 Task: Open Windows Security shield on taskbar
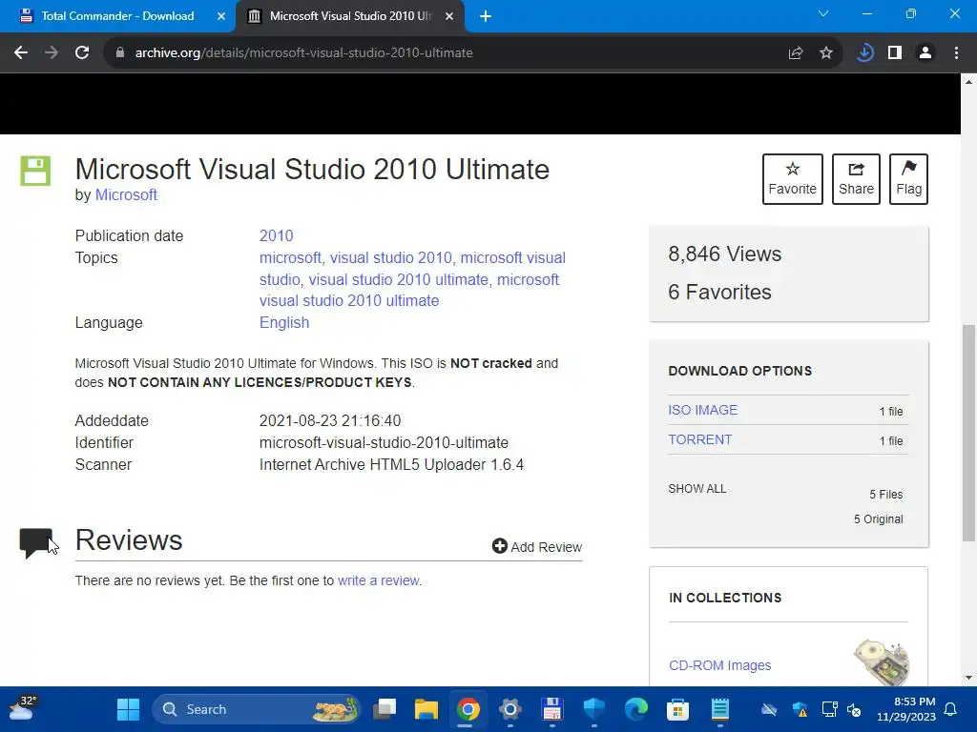click(x=593, y=709)
